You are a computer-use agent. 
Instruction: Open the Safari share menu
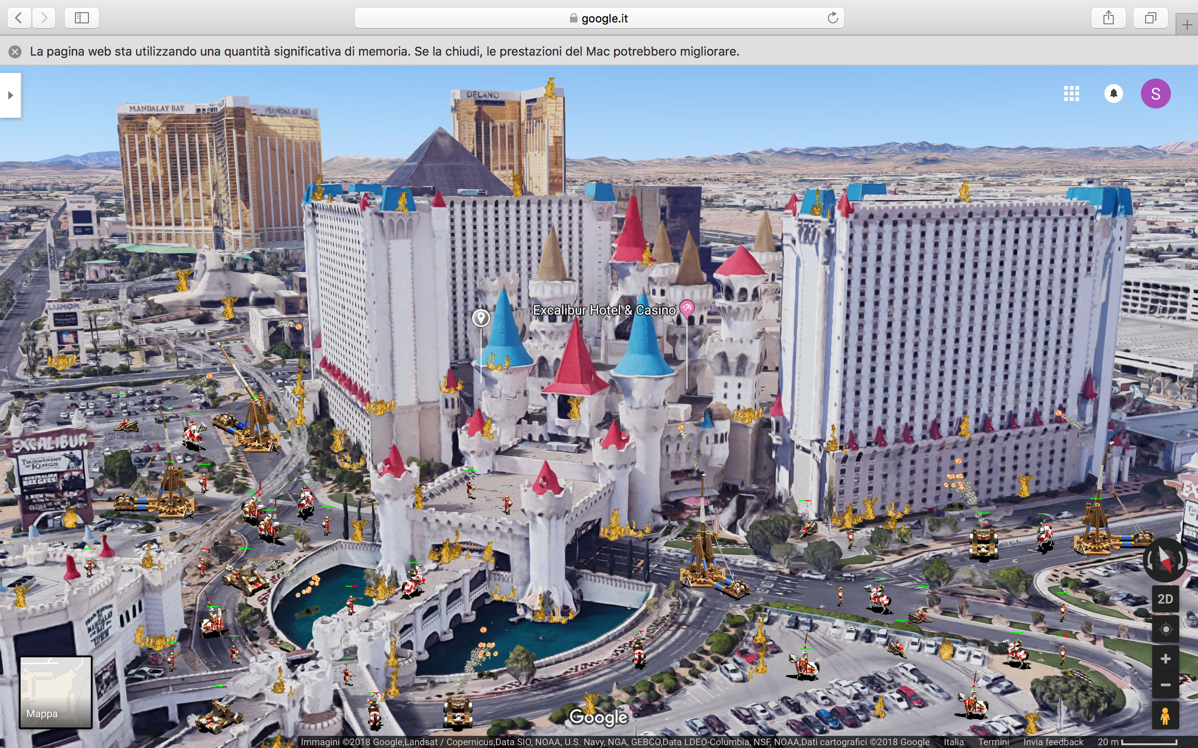tap(1109, 18)
